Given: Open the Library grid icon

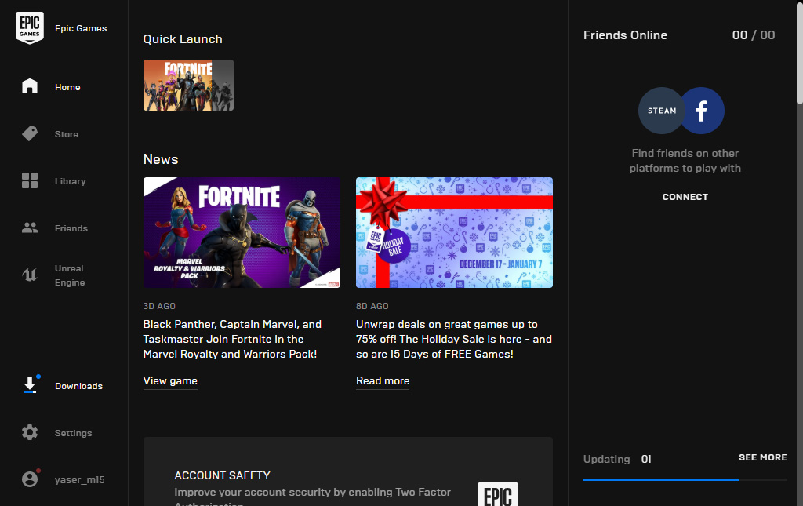Looking at the screenshot, I should [30, 180].
